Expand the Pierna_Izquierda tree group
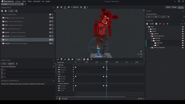 click(150, 47)
